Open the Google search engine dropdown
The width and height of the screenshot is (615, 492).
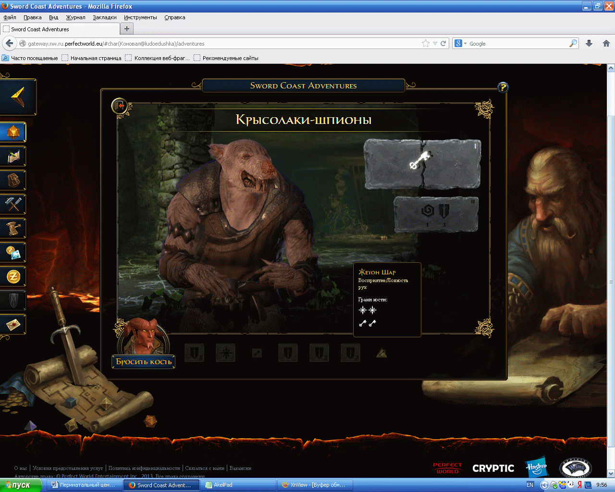coord(461,43)
